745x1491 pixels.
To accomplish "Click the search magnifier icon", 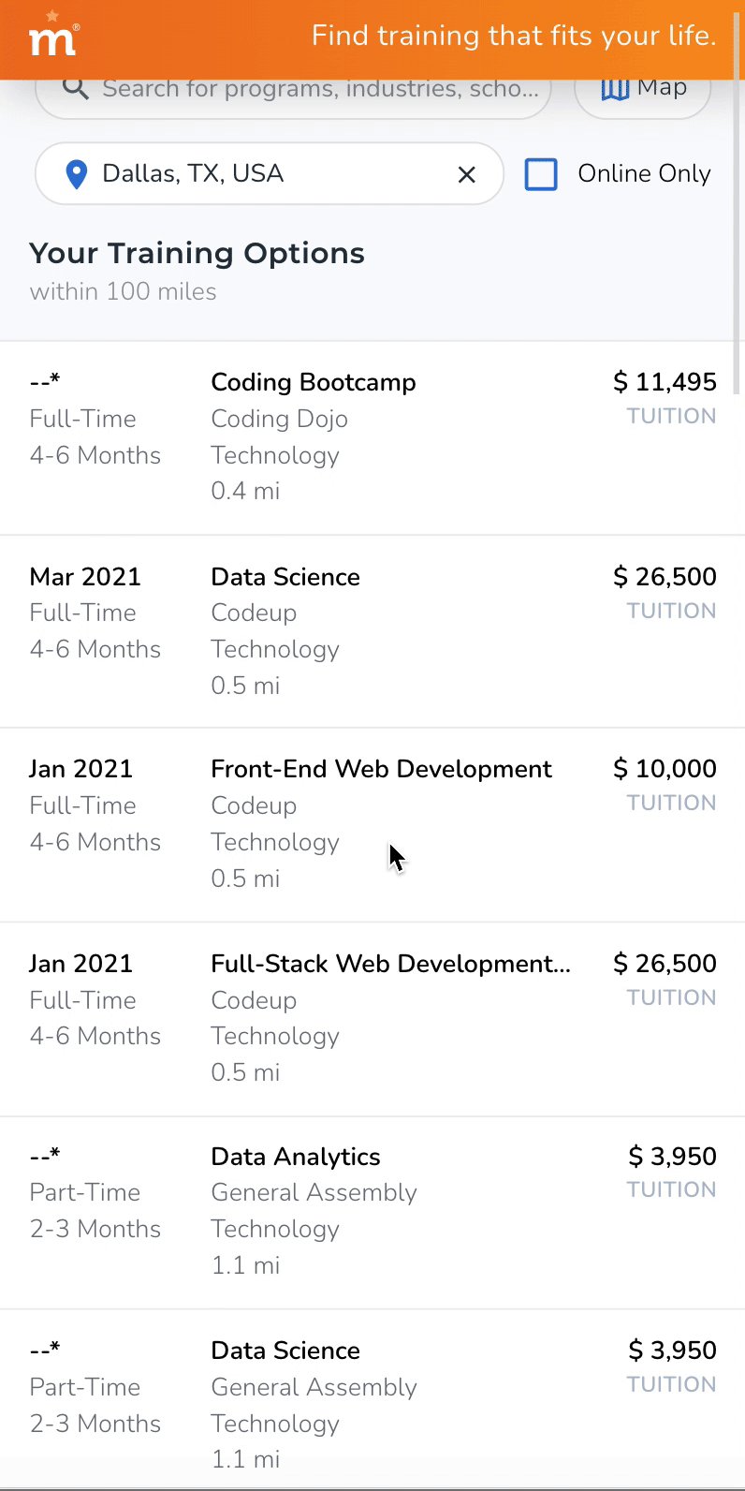I will click(x=76, y=89).
